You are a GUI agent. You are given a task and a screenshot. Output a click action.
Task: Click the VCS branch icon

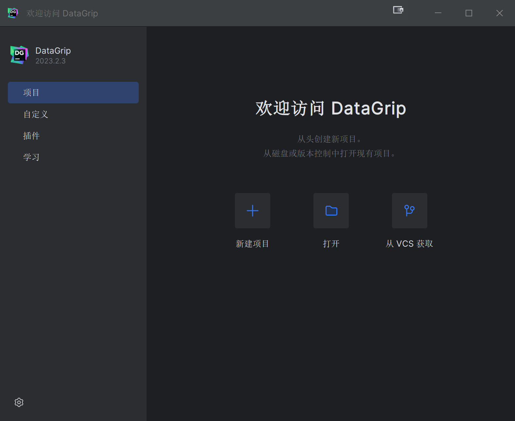[410, 211]
